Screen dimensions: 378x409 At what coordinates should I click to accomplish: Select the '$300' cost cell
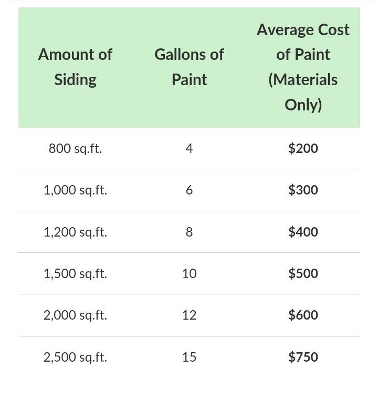303,190
